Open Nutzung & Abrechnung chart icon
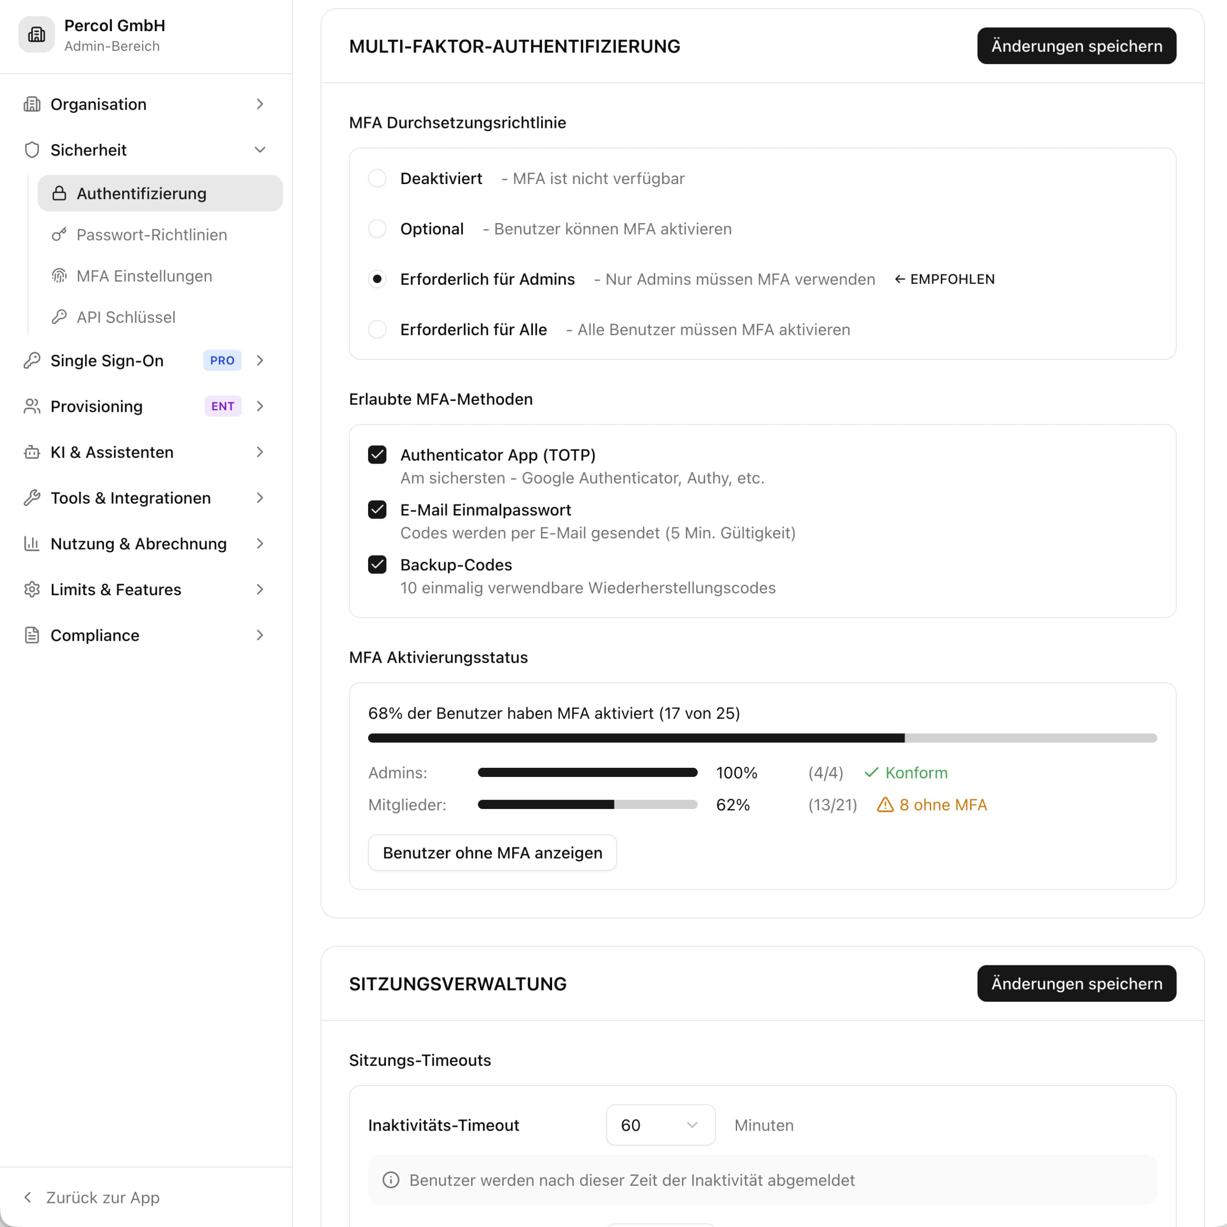1227x1227 pixels. [x=33, y=544]
